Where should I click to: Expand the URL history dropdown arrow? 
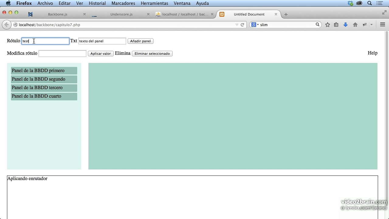237,25
